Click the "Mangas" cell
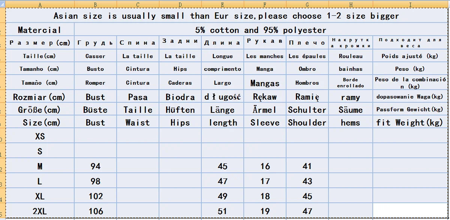The image size is (450, 220). [265, 83]
